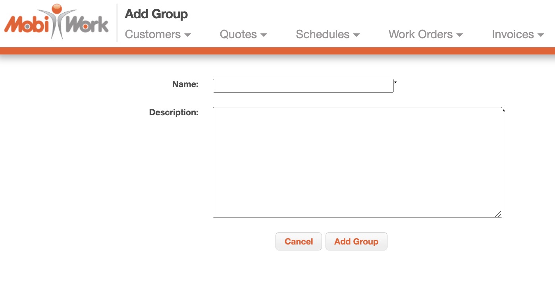Click the Description field label

[x=173, y=113]
